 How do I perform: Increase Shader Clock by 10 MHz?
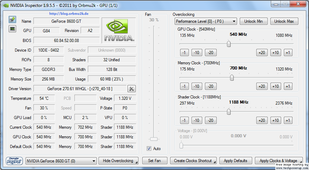(x=276, y=120)
